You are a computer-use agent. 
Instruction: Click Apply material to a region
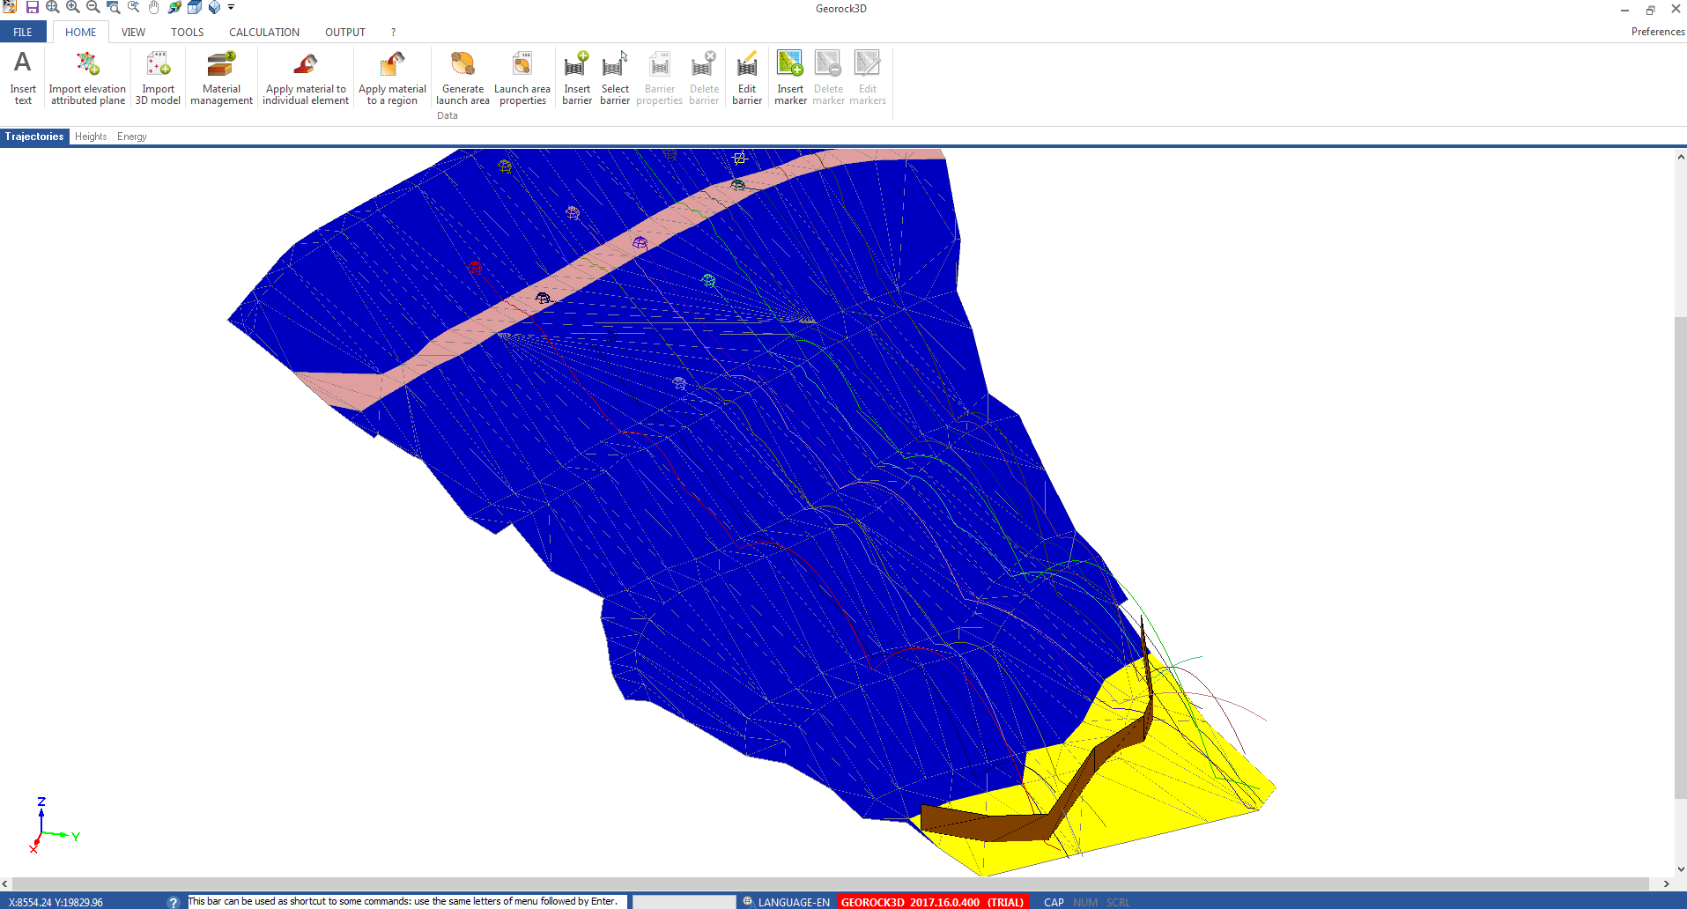(392, 78)
